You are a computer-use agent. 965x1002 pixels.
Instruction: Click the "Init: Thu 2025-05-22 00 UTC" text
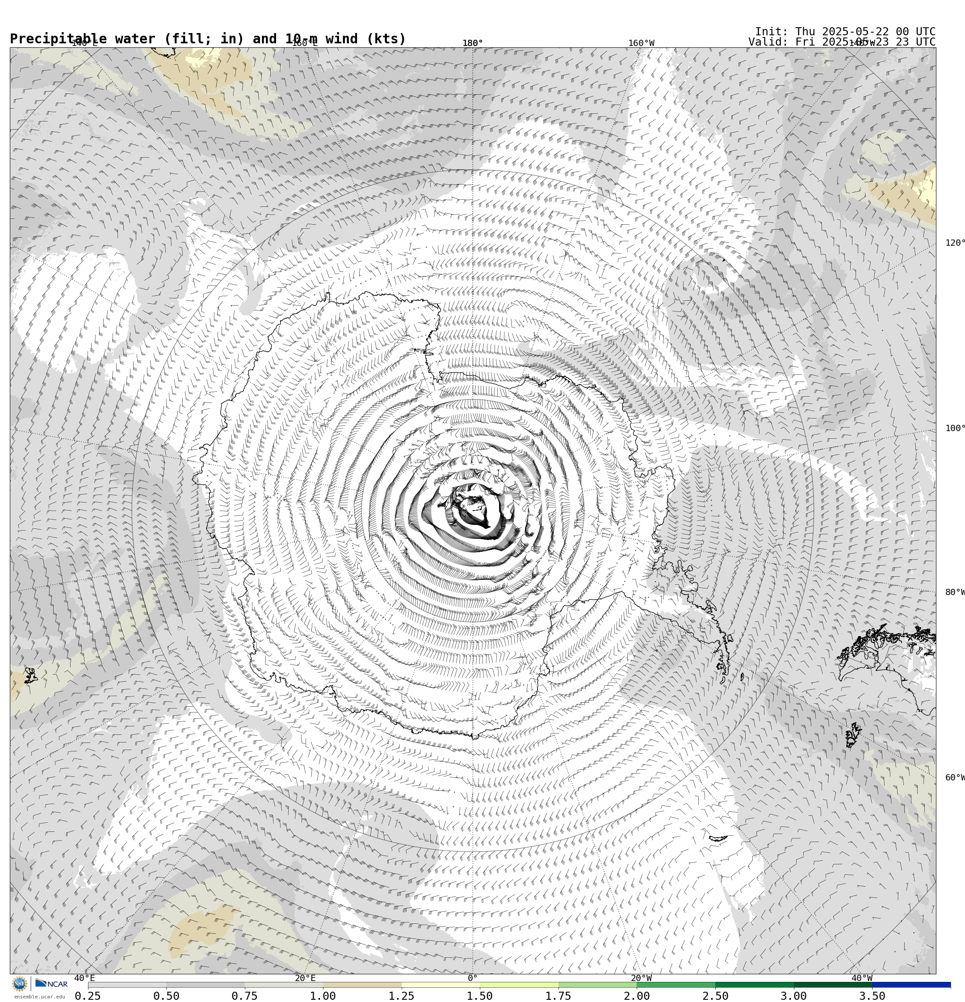click(x=845, y=32)
